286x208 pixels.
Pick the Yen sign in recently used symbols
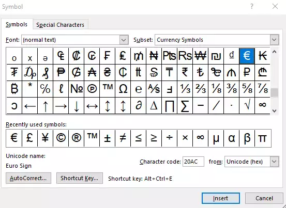(x=45, y=138)
